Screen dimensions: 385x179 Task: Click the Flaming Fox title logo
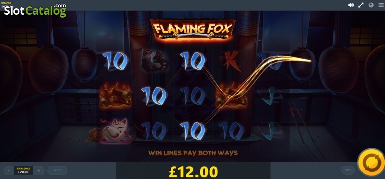[193, 29]
